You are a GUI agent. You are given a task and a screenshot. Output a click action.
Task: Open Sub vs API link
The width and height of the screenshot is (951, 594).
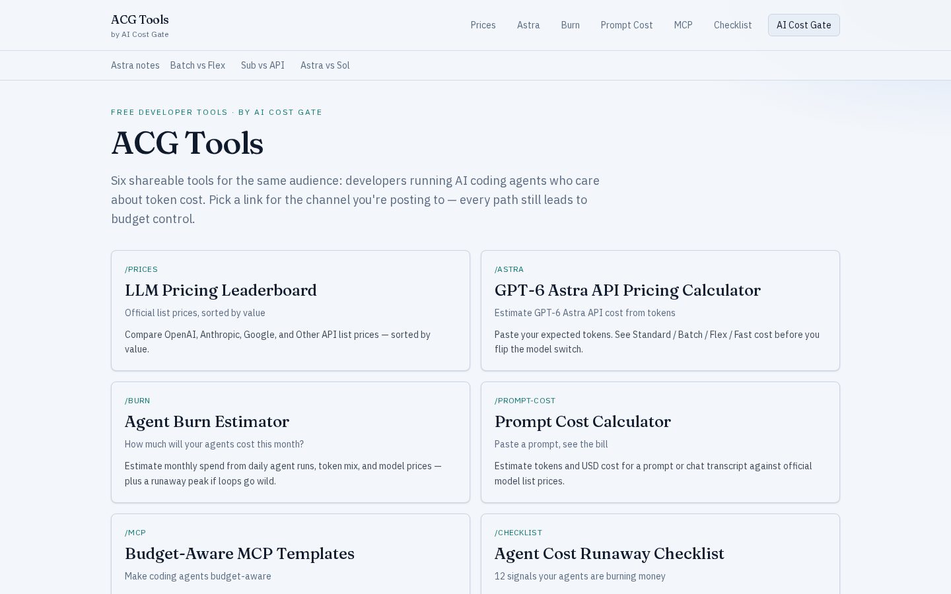click(x=263, y=65)
